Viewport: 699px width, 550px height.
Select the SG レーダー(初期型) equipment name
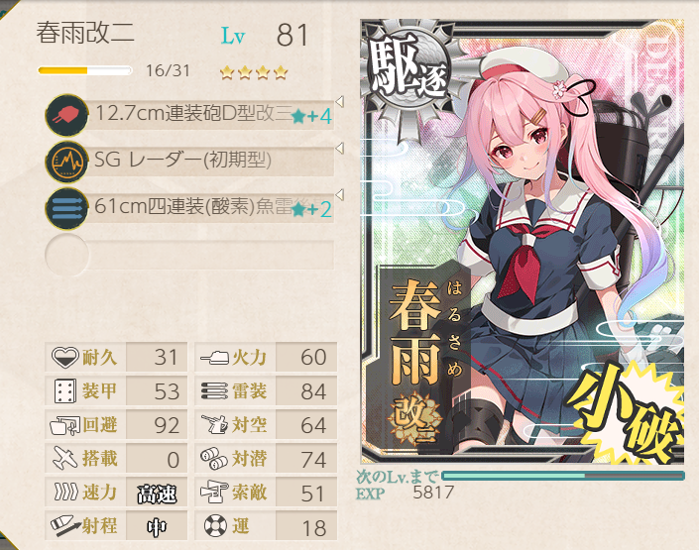click(x=182, y=160)
